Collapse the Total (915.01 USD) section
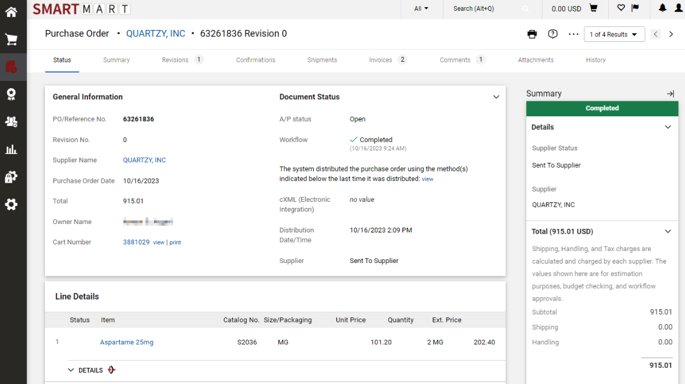685x384 pixels. click(668, 231)
